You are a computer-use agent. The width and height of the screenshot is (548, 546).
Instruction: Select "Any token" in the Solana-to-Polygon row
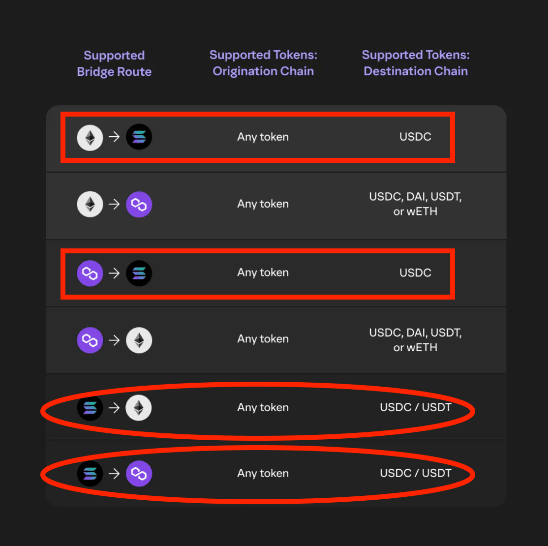[x=263, y=473]
